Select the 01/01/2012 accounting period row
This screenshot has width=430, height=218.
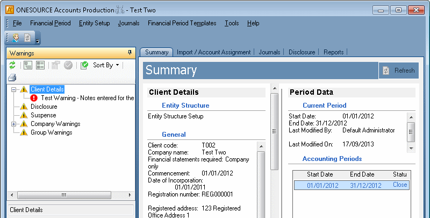click(349, 185)
